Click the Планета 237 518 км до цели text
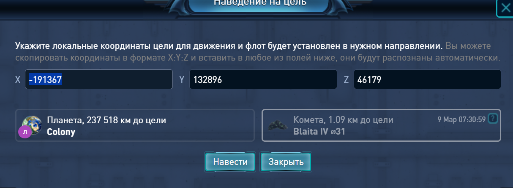The height and width of the screenshot is (188, 513). coord(106,120)
